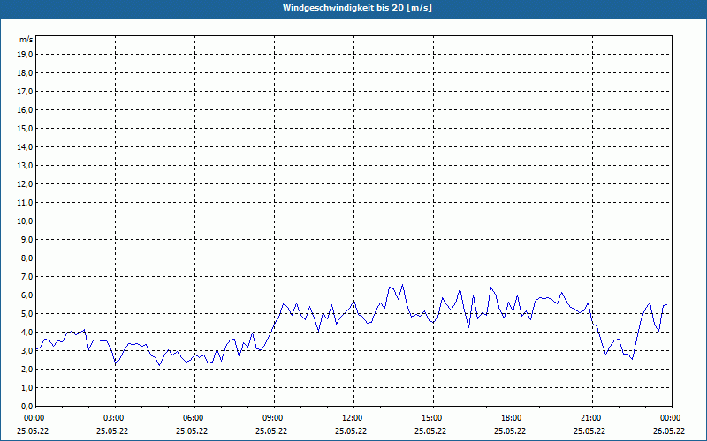Click the 12,0 y-axis label
The image size is (707, 441).
pos(25,184)
